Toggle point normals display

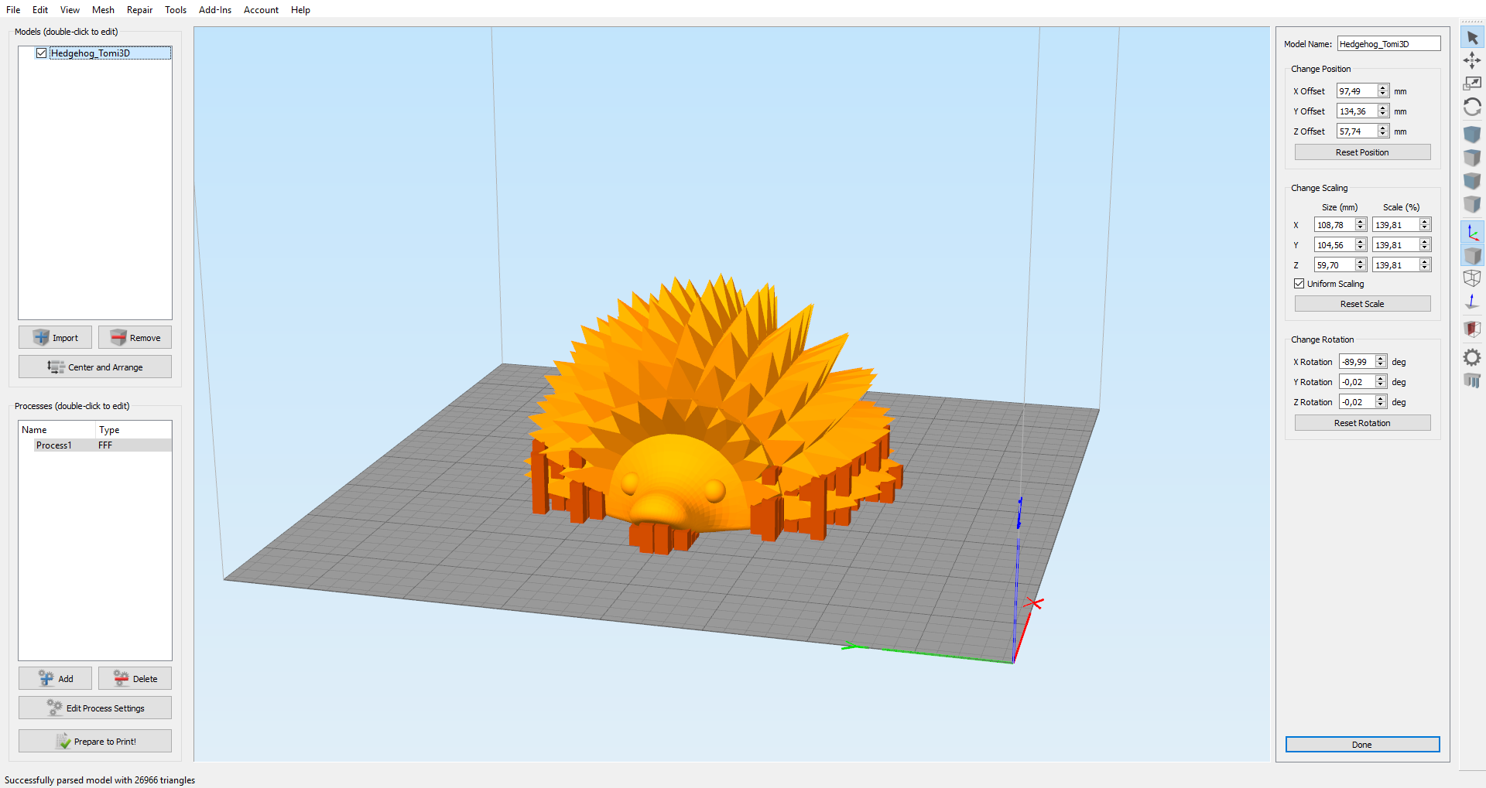click(1472, 302)
